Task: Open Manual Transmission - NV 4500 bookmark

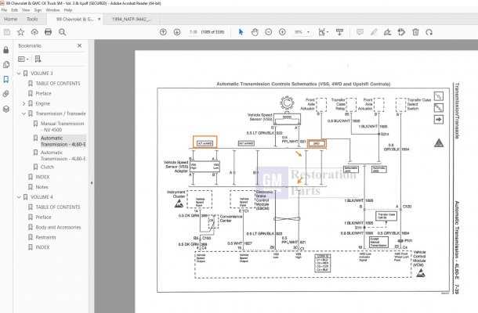Action: click(x=62, y=127)
